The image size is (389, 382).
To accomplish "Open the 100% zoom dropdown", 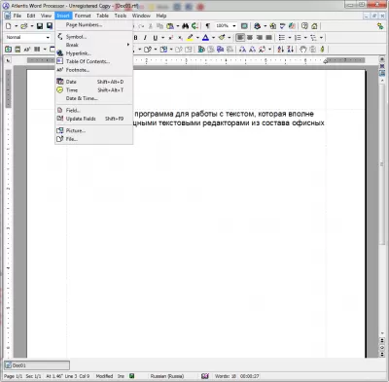I will [234, 26].
